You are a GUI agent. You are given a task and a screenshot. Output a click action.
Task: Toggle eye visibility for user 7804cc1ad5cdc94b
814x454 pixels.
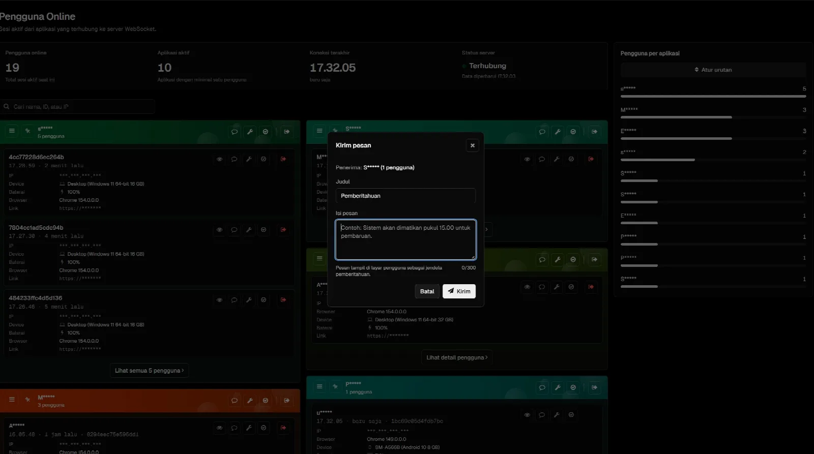219,230
